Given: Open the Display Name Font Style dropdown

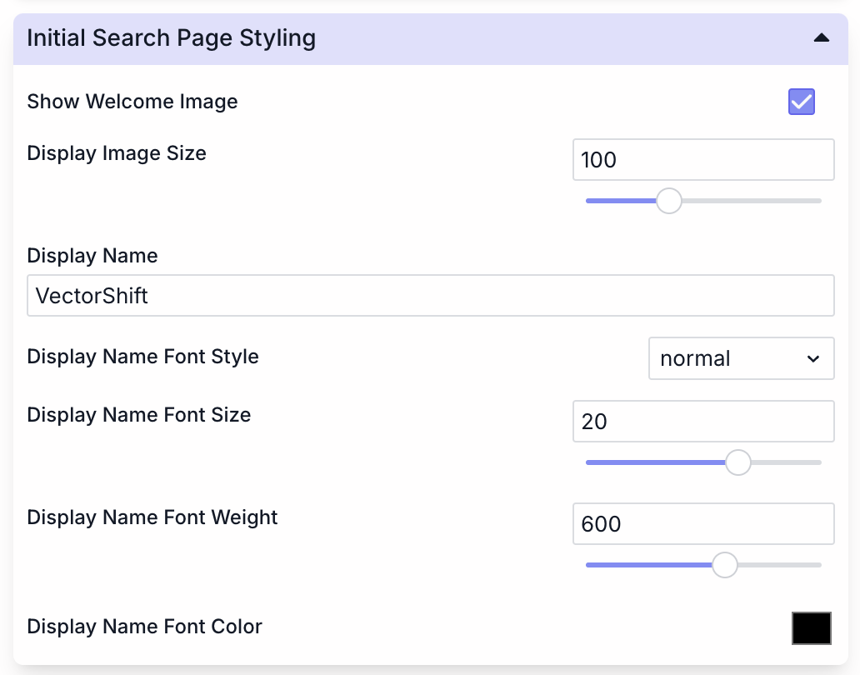Looking at the screenshot, I should click(x=741, y=358).
